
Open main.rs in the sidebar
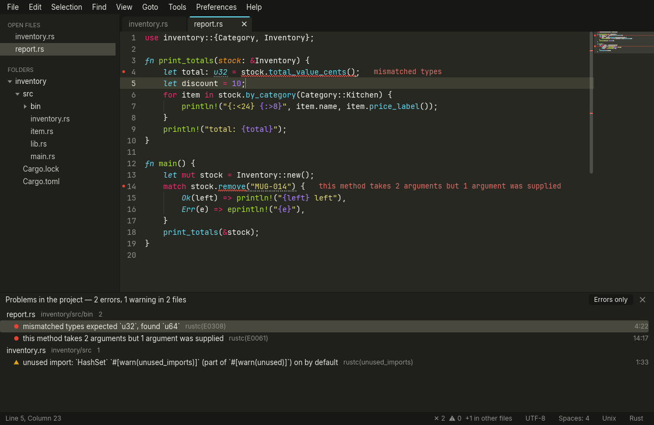pyautogui.click(x=43, y=156)
